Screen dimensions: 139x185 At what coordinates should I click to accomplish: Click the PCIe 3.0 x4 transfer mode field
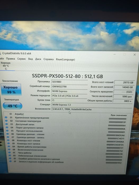point(69,96)
